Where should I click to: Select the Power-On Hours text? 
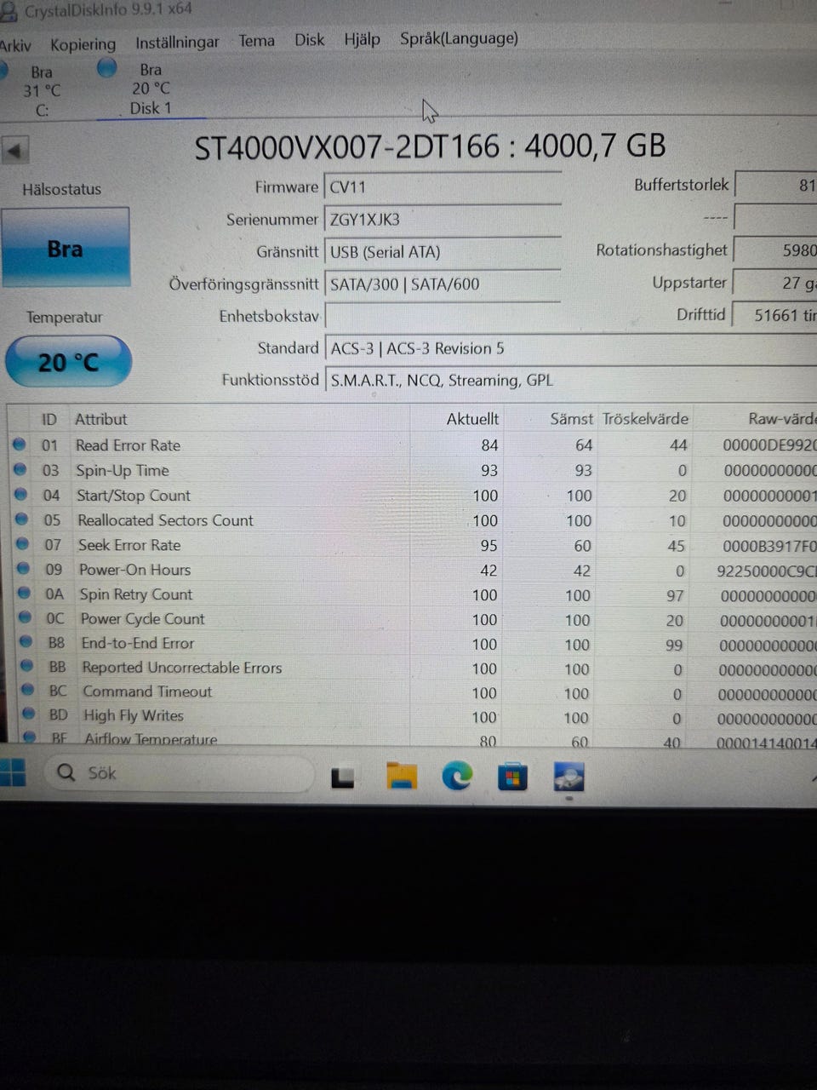[x=134, y=570]
